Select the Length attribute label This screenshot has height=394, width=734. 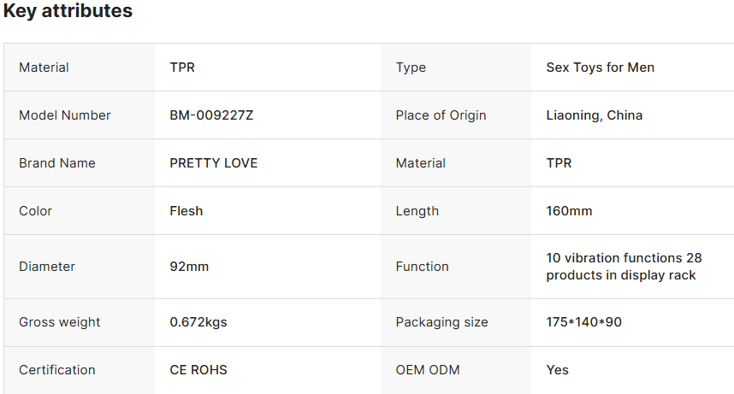tap(417, 211)
